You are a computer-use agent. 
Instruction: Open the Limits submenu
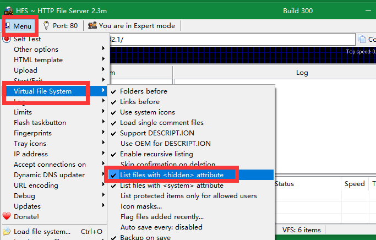(x=54, y=112)
